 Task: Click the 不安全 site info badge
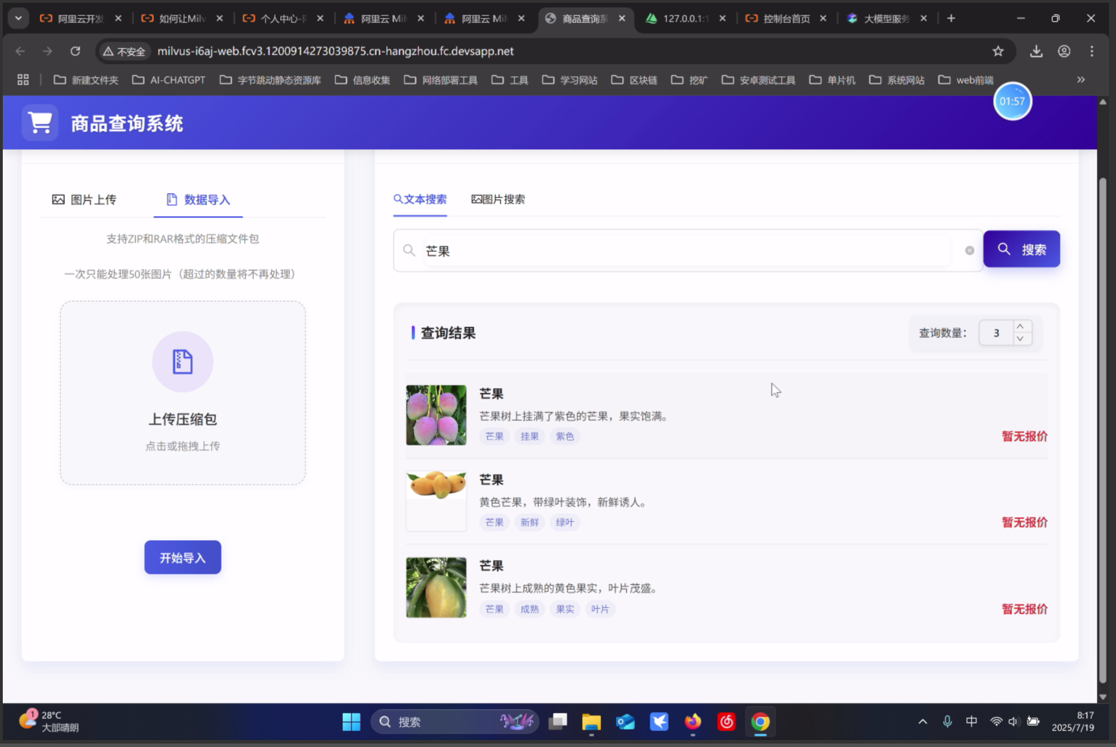point(124,51)
